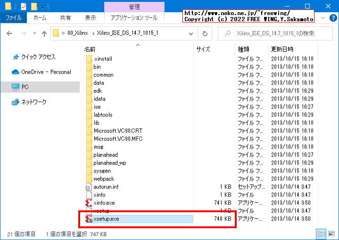
Task: Select the ise folder icon
Action: tap(89, 107)
